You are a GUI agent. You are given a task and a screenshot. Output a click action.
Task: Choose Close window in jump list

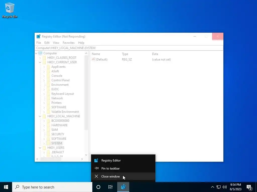pos(123,176)
